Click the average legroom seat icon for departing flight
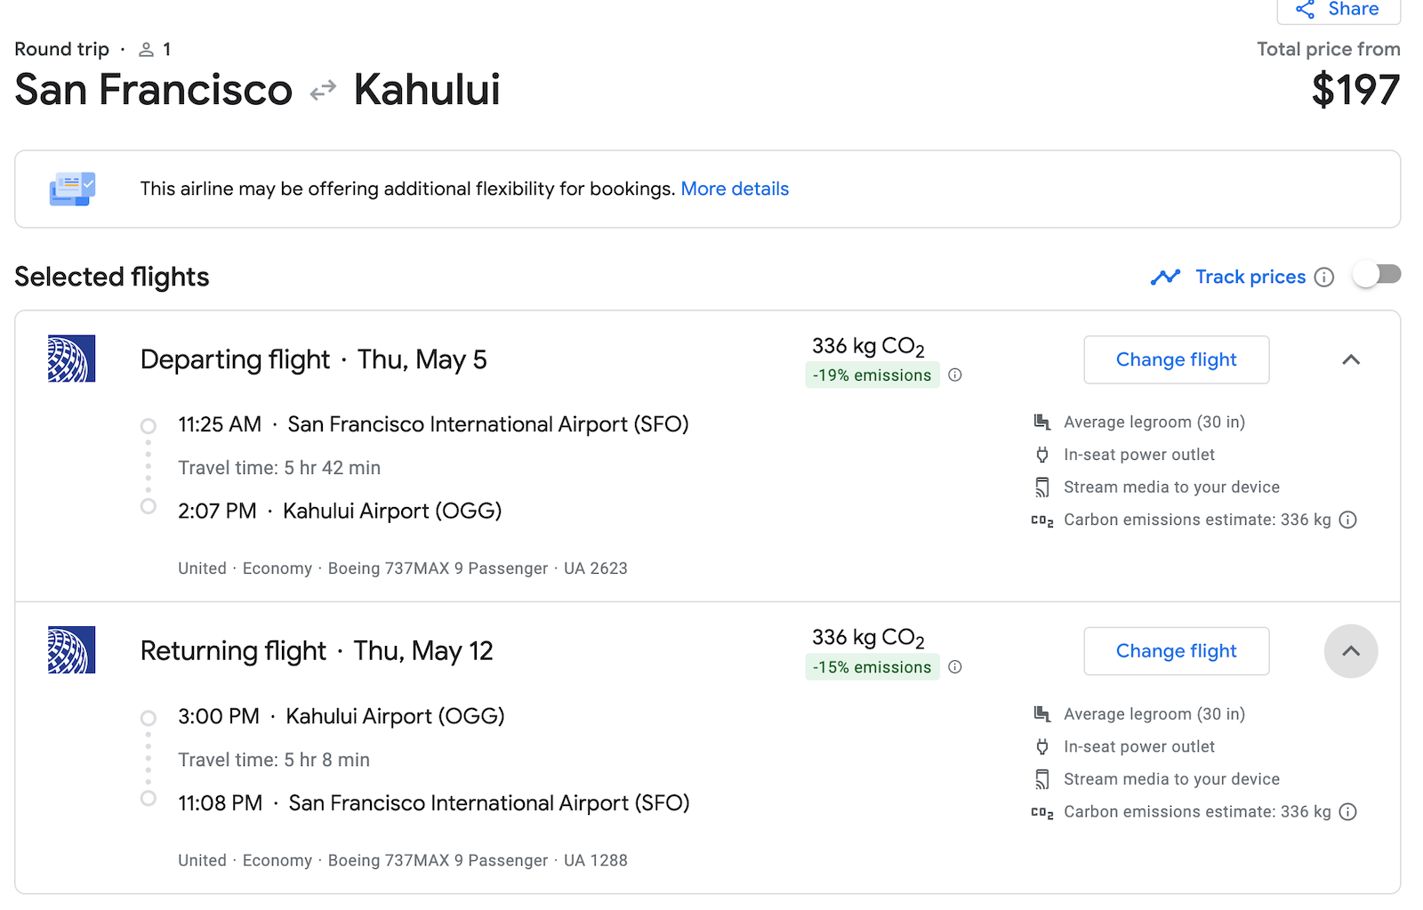Viewport: 1423px width, 910px height. (1041, 421)
